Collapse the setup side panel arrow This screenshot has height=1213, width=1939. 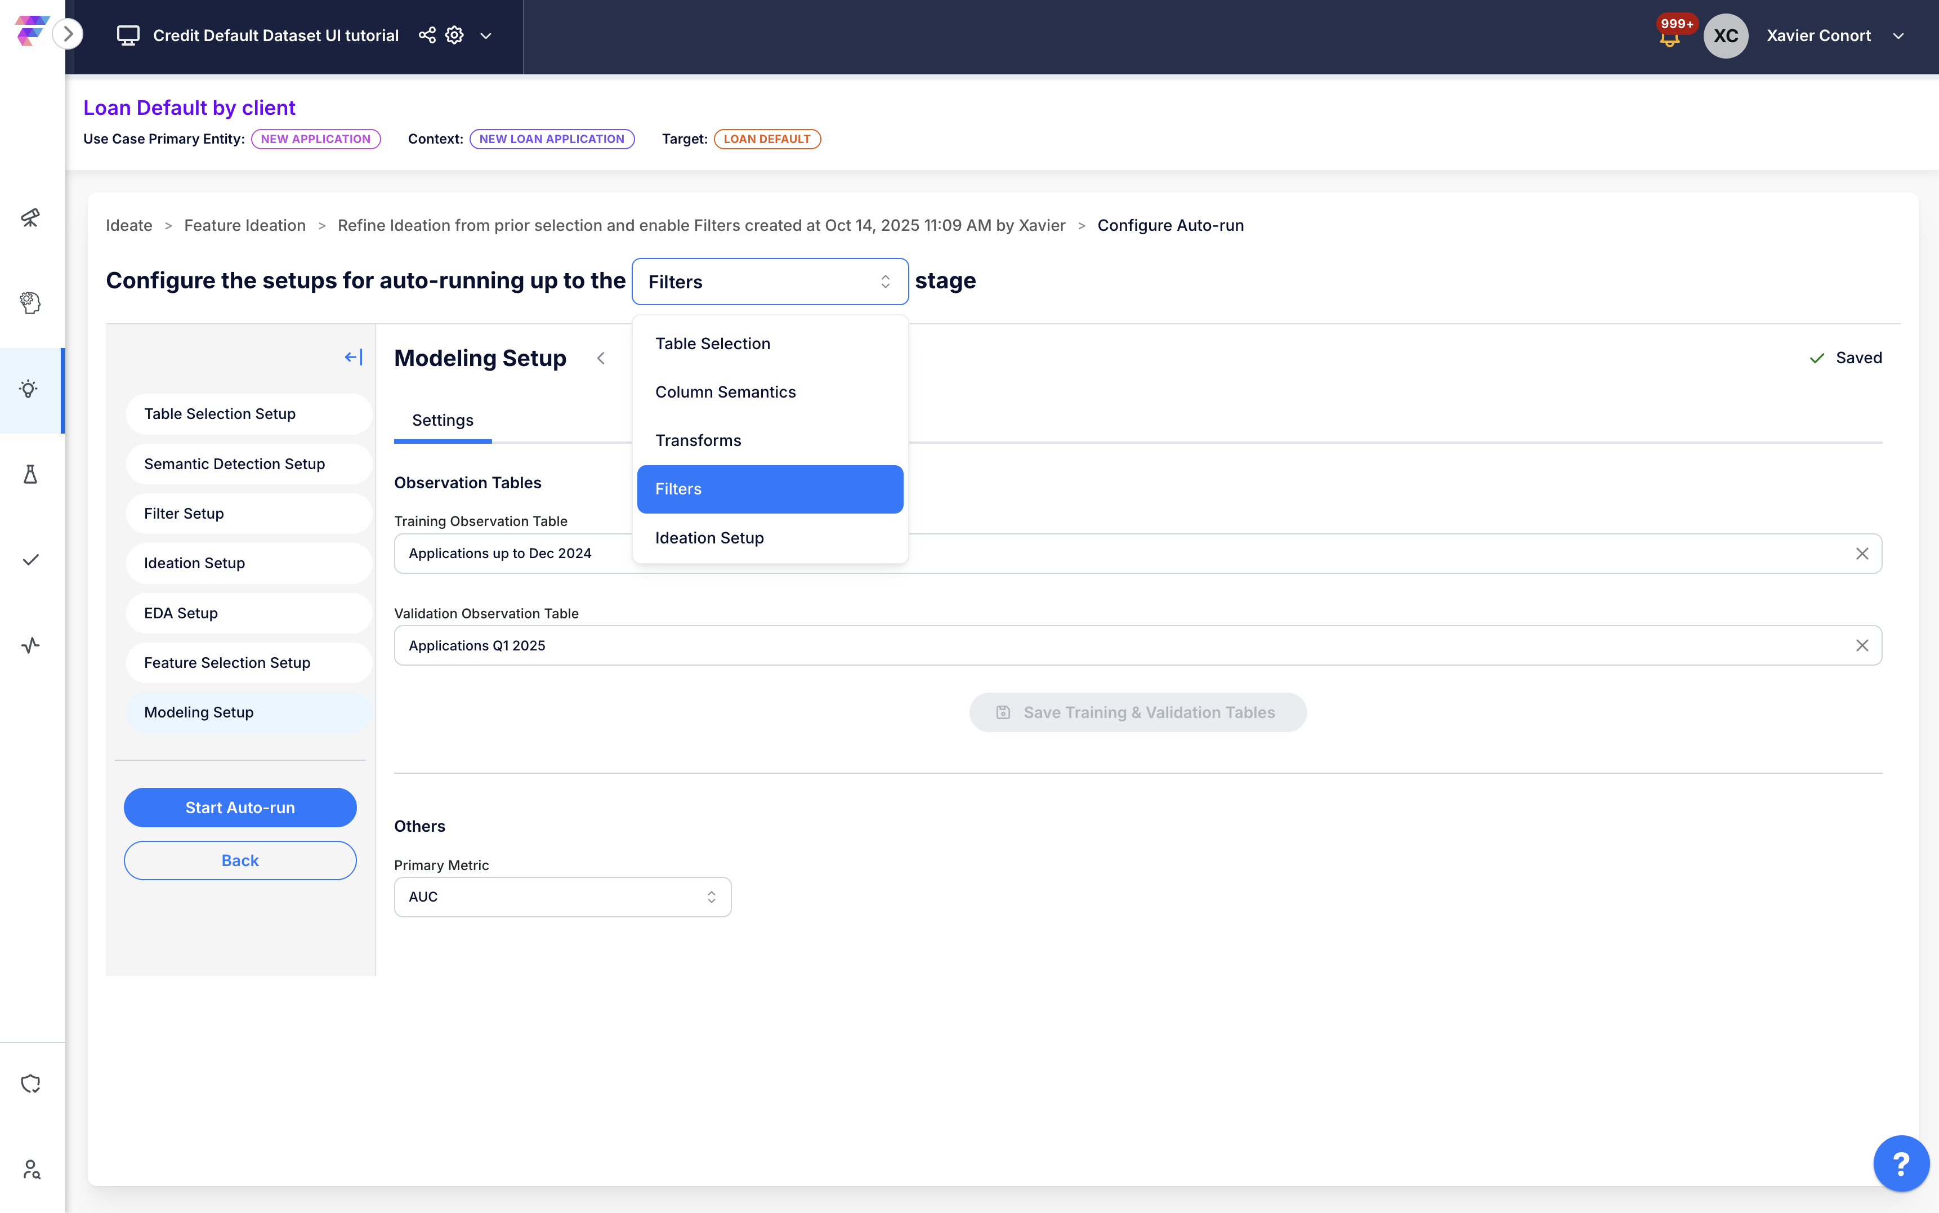pyautogui.click(x=354, y=357)
